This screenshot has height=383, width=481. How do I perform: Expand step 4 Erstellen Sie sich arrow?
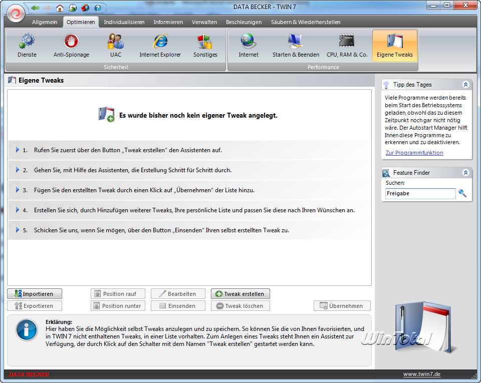(18, 210)
